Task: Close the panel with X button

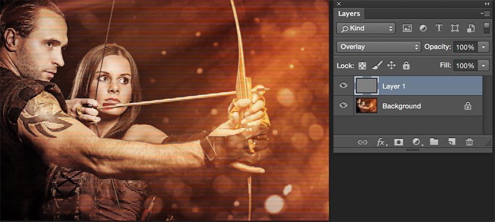Action: pos(339,4)
